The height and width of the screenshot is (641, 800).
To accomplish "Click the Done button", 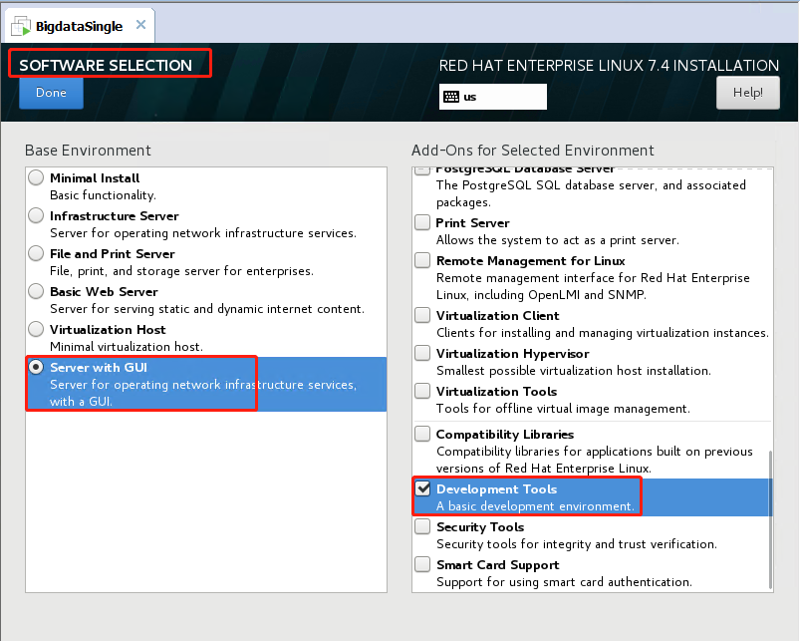I will pyautogui.click(x=51, y=93).
